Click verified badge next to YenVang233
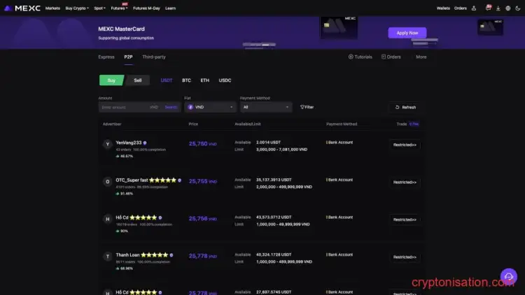This screenshot has height=295, width=525. [x=145, y=143]
